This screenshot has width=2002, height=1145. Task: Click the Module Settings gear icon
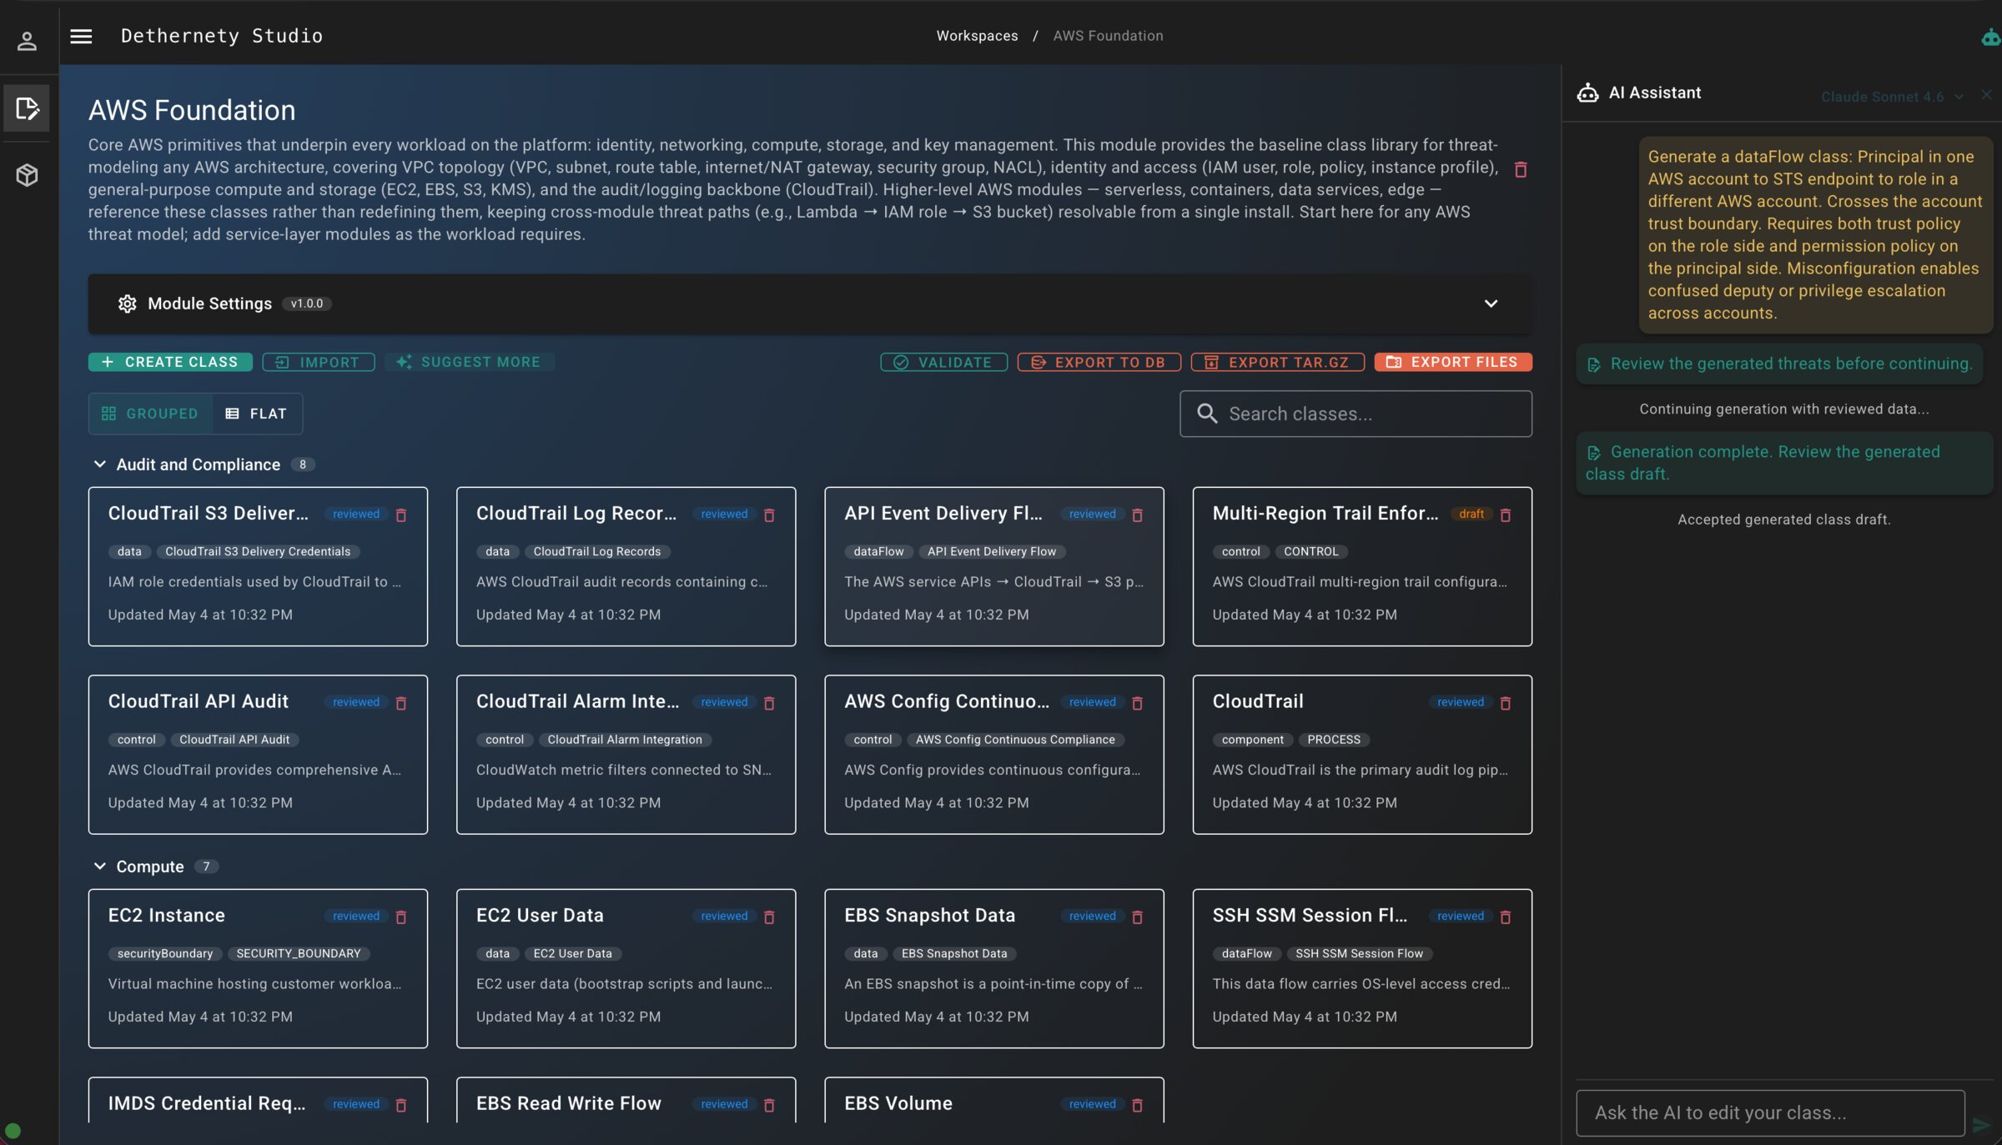pos(127,304)
